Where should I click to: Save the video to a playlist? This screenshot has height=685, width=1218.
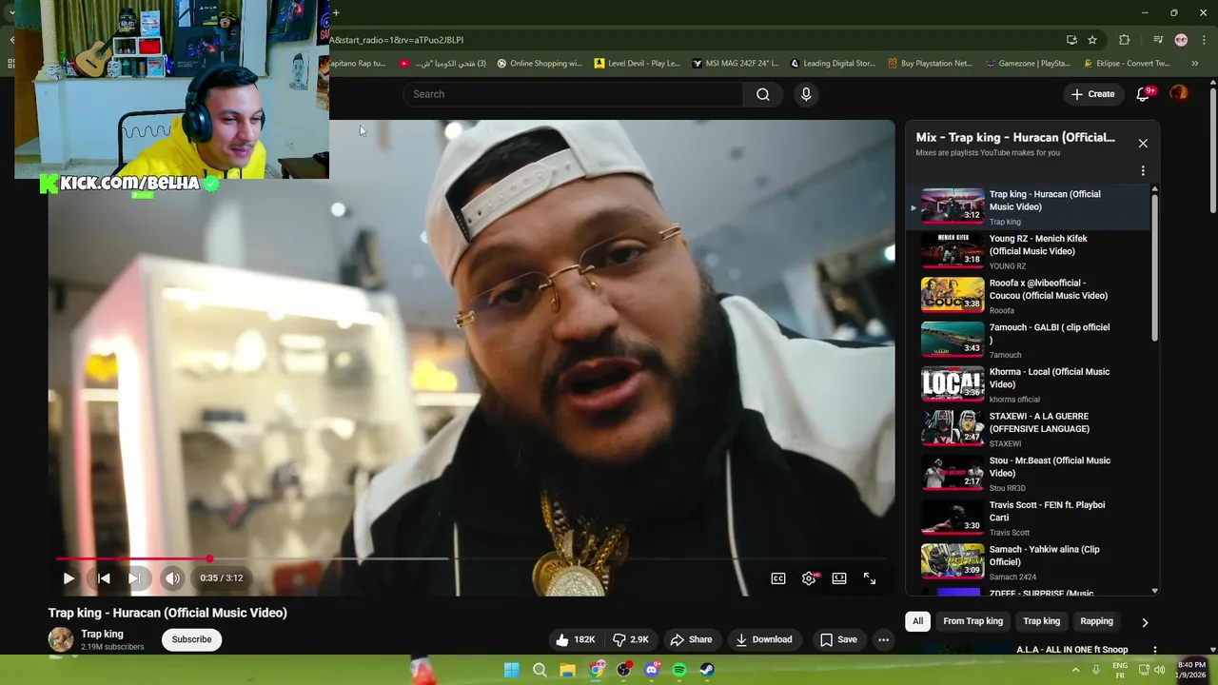tap(838, 639)
